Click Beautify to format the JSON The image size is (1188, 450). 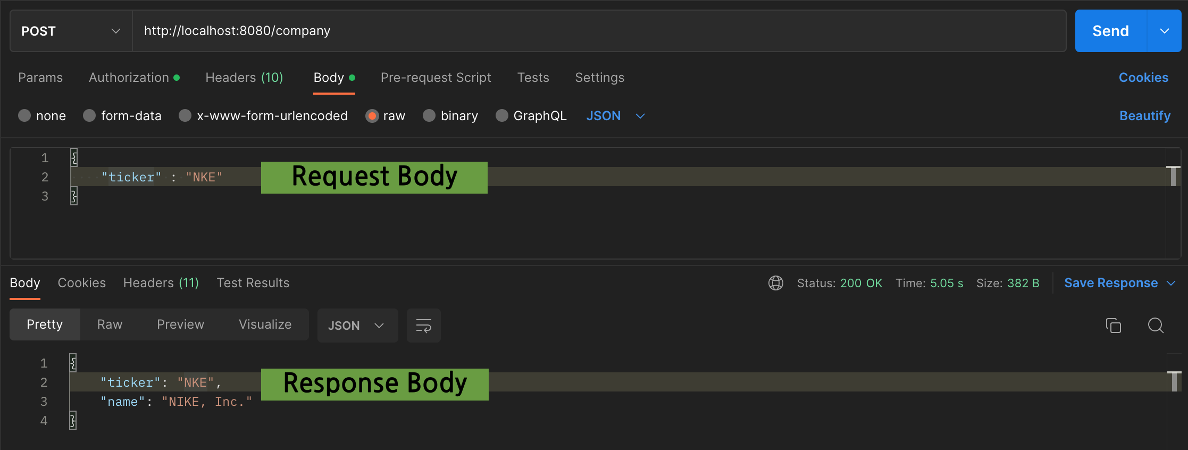click(x=1145, y=116)
